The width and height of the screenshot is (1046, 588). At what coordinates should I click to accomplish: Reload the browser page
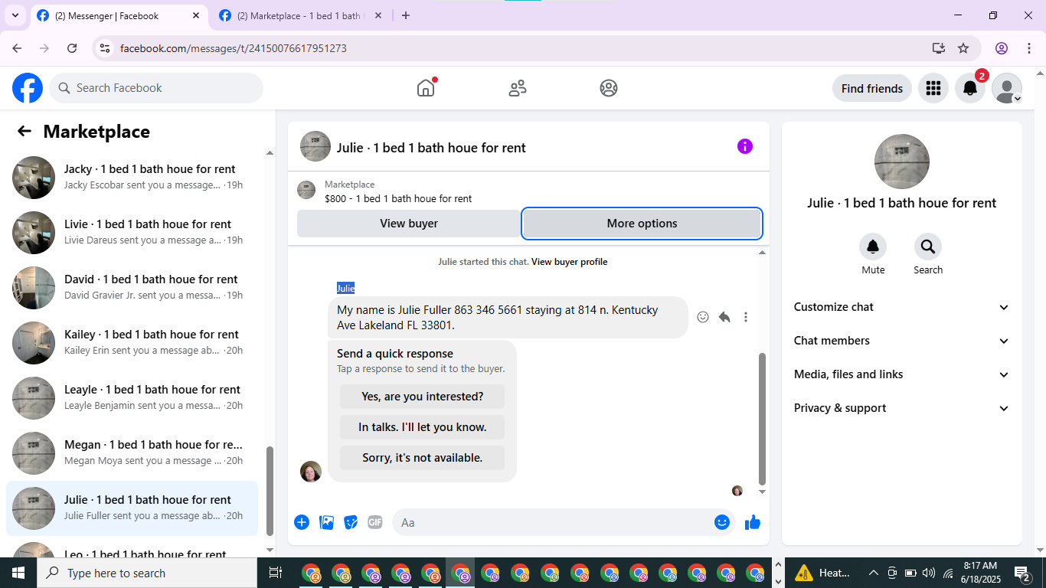72,48
